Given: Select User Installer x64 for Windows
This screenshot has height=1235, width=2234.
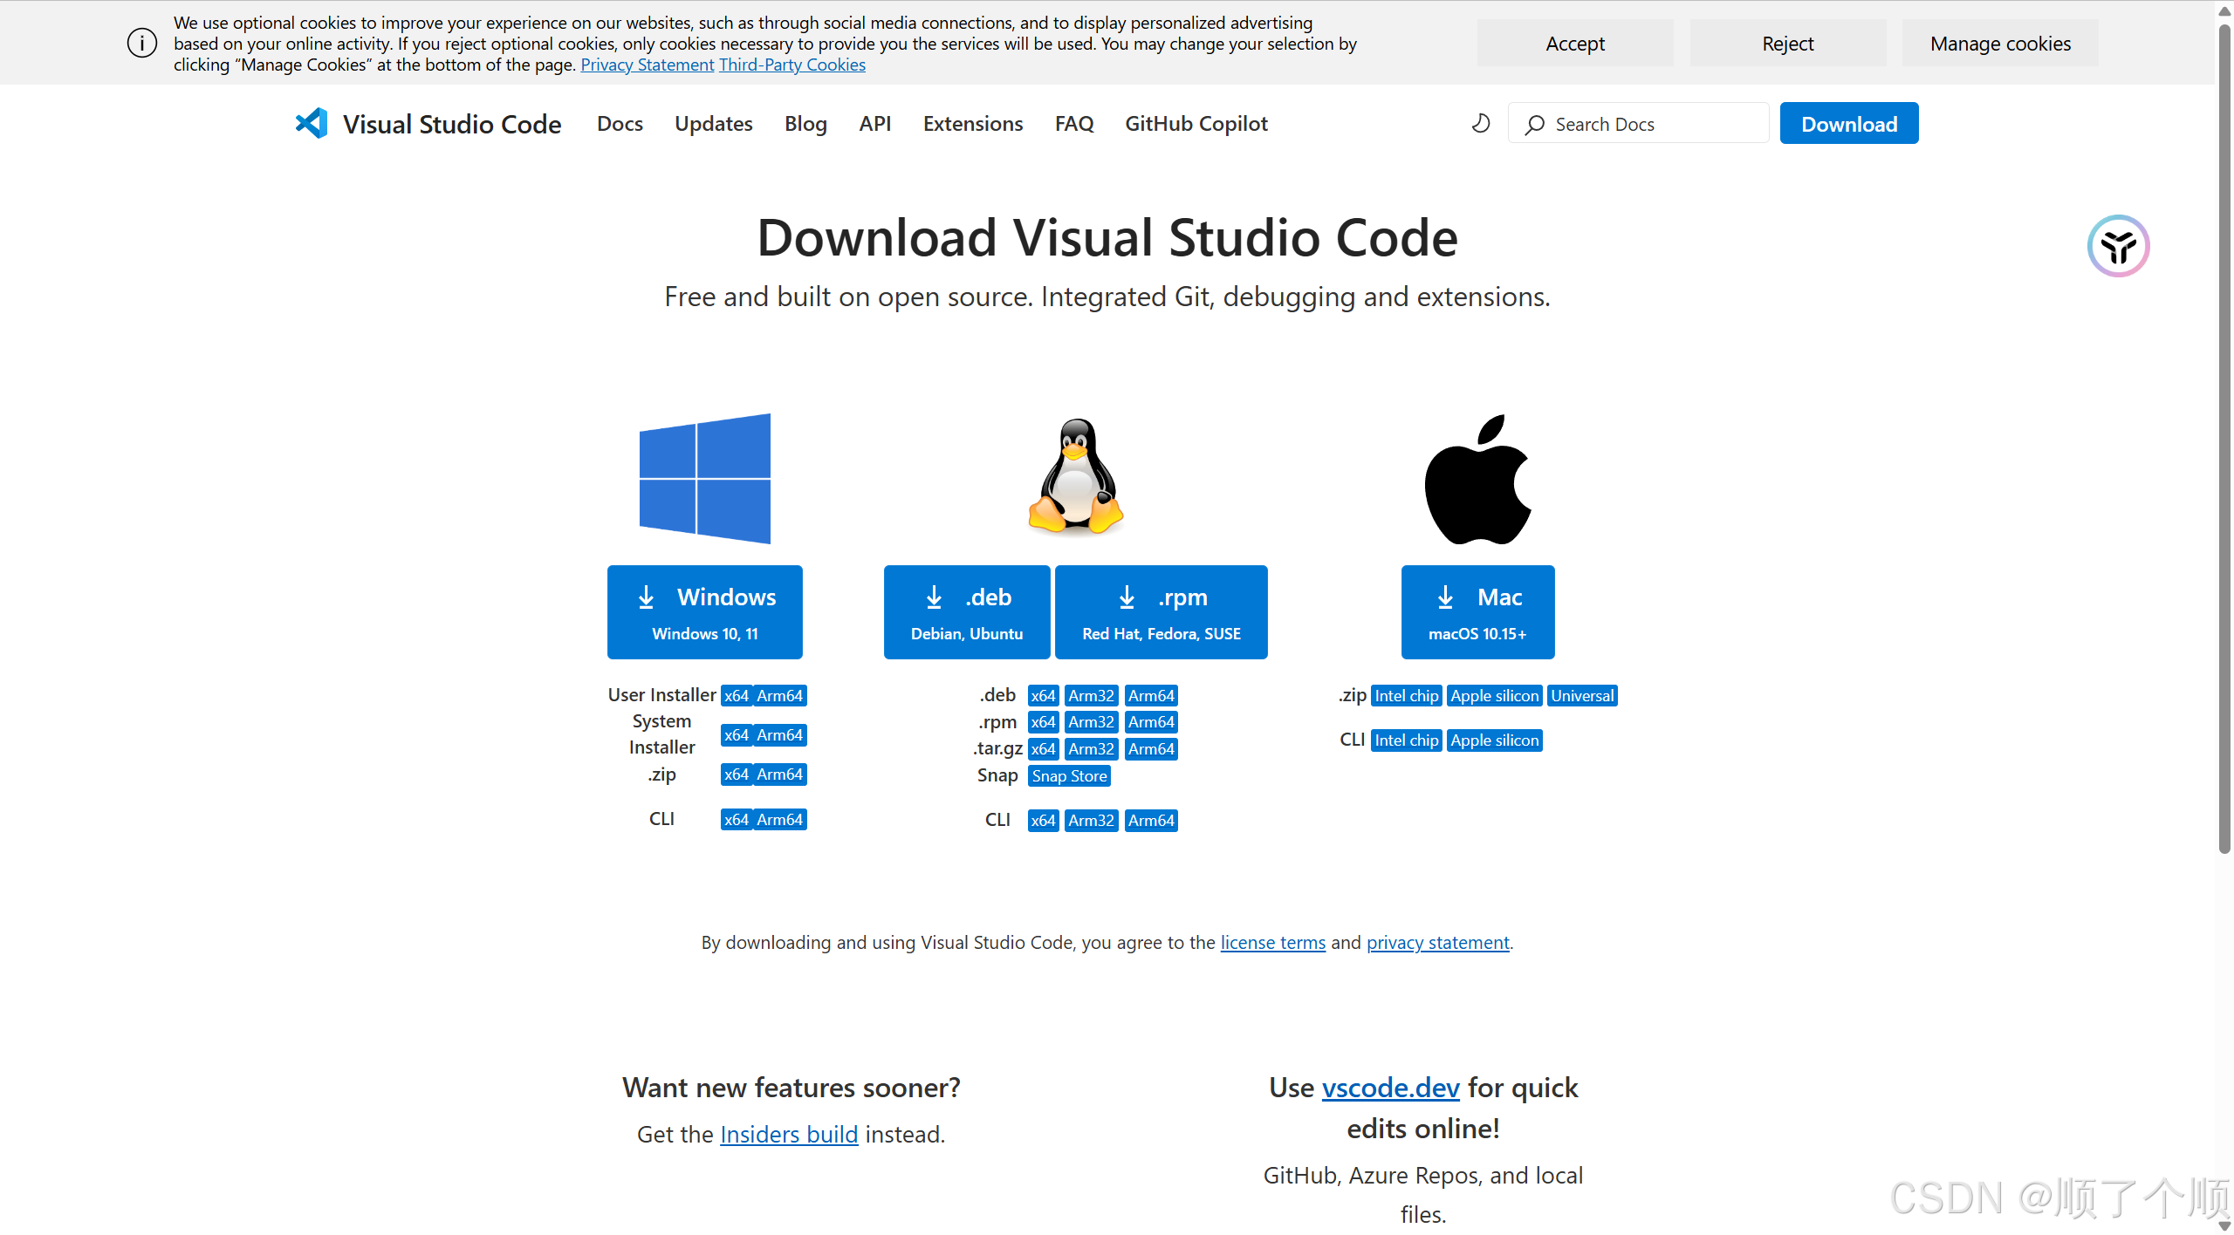Looking at the screenshot, I should [x=737, y=695].
